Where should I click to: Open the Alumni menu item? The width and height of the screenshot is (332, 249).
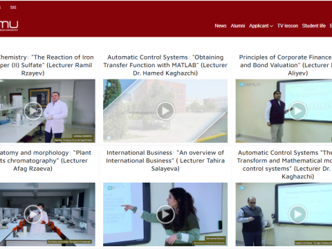coord(238,26)
